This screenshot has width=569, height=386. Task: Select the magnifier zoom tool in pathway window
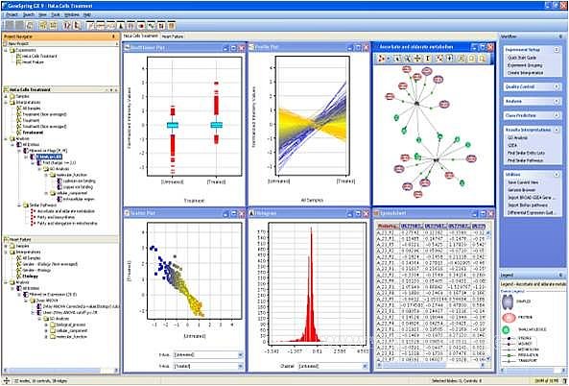pyautogui.click(x=408, y=59)
